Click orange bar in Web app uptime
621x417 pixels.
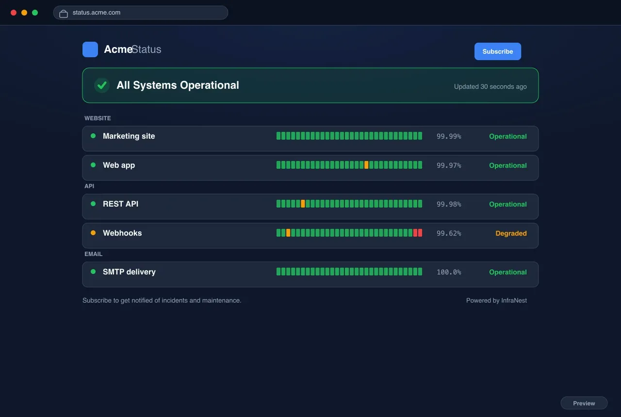366,165
